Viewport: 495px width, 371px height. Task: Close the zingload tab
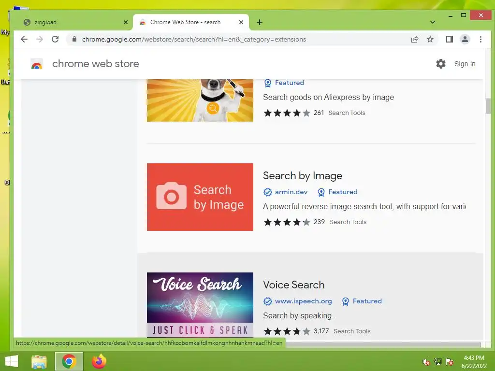coord(126,22)
